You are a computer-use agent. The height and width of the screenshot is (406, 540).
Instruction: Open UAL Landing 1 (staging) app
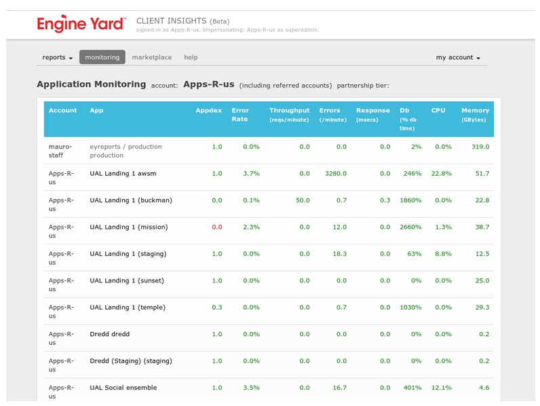128,254
